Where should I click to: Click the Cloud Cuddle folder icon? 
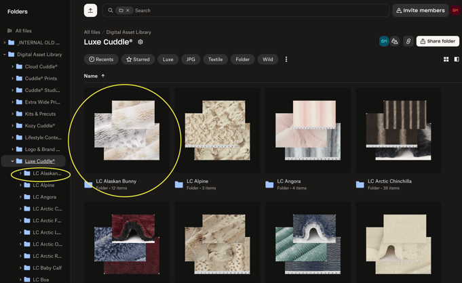pyautogui.click(x=19, y=66)
